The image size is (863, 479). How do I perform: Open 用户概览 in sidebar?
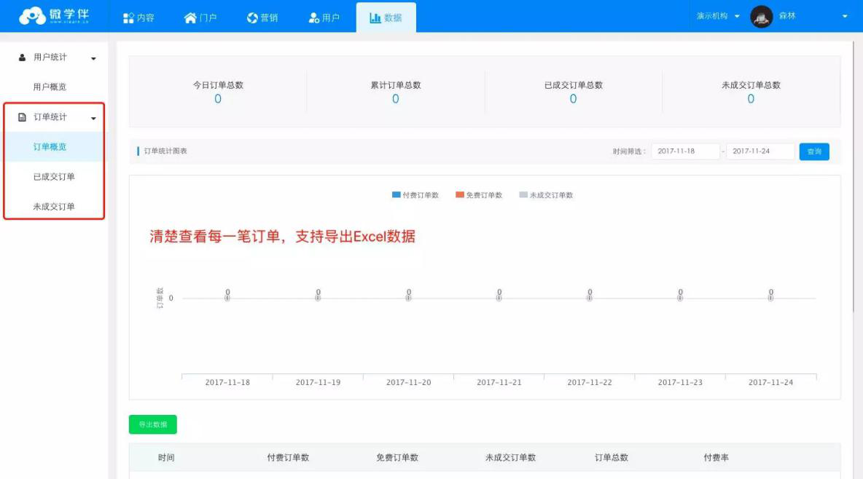click(x=50, y=87)
